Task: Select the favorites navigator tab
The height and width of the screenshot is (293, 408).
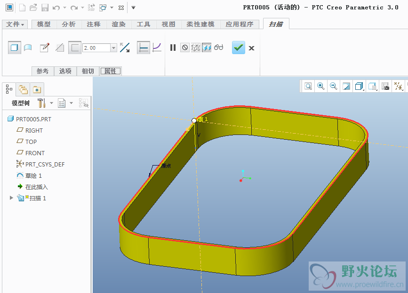Action: [37, 90]
